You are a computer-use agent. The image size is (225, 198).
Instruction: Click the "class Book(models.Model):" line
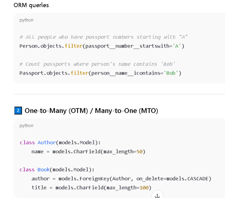57,170
